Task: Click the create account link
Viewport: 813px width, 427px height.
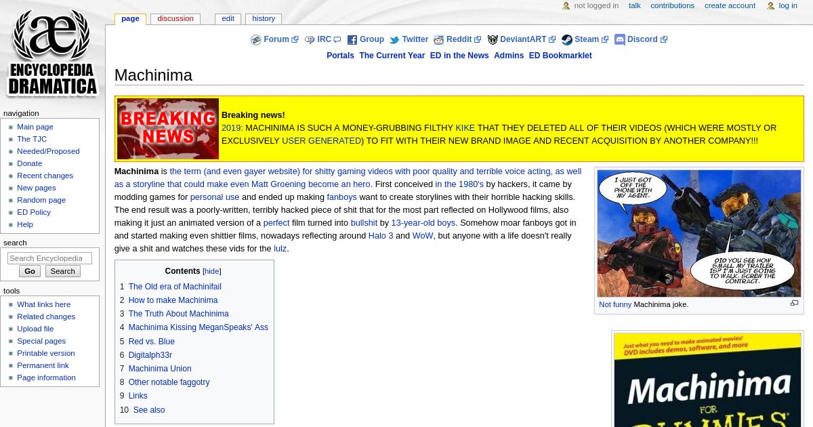Action: click(x=730, y=5)
